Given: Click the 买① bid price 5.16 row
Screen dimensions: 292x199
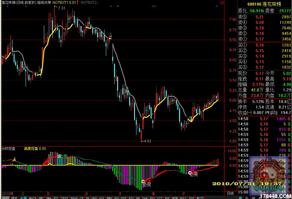Looking at the screenshot, I should click(x=264, y=45).
